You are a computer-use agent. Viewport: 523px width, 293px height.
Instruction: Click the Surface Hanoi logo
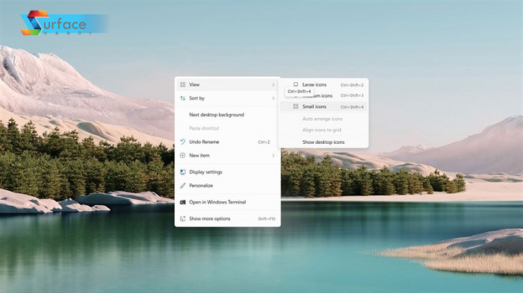[x=64, y=23]
